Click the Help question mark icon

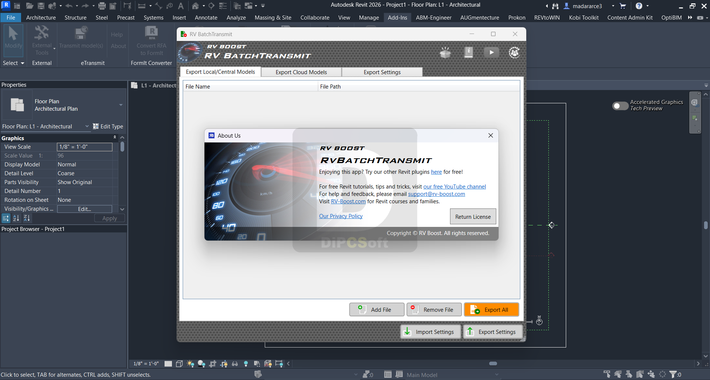[x=639, y=6]
